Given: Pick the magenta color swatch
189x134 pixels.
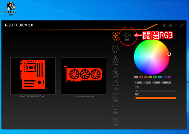Looking at the screenshot, I should tap(169, 77).
